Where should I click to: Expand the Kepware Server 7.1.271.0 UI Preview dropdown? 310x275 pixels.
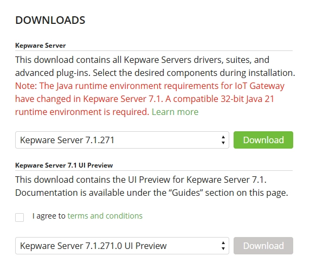122,246
